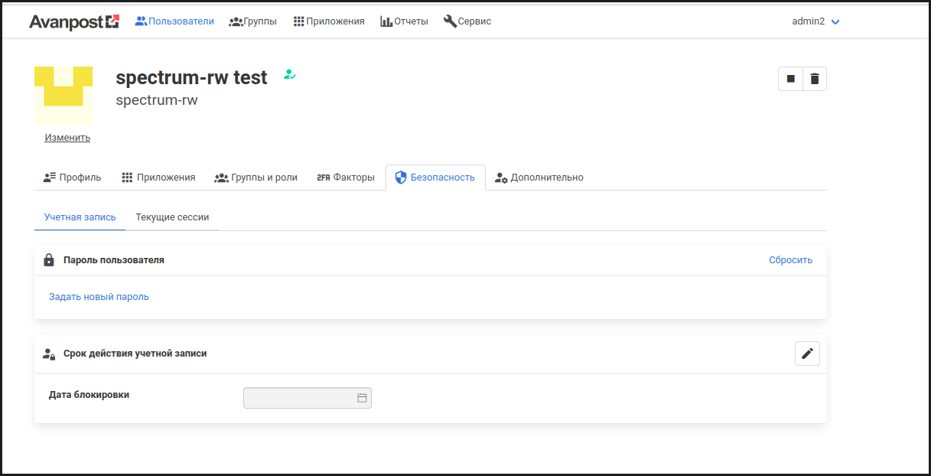Viewport: 931px width, 476px height.
Task: Switch to the Профиль tab
Action: point(72,178)
